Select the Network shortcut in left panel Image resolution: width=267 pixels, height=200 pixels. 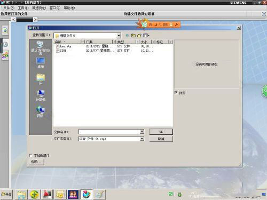point(41,111)
